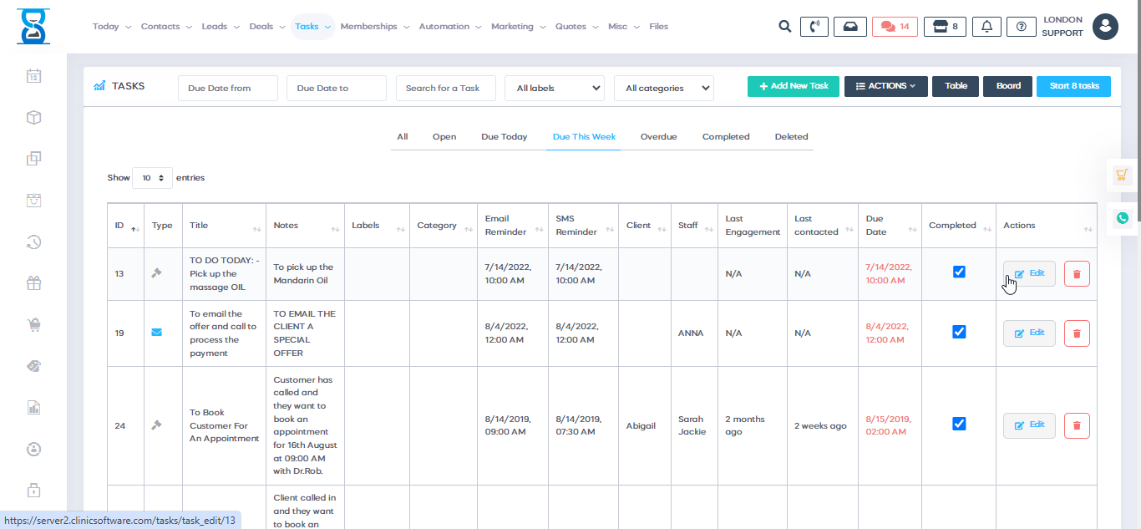1141x529 pixels.
Task: Click the notification bell icon
Action: pyautogui.click(x=986, y=27)
